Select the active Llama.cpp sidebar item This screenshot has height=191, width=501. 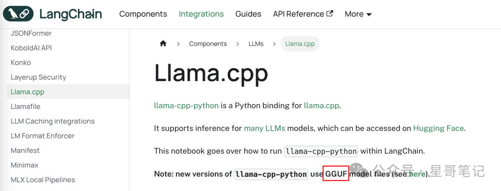pos(68,92)
